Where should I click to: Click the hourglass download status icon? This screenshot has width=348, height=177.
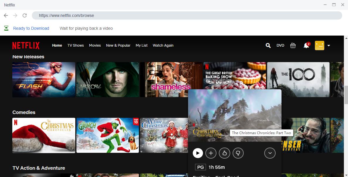point(6,28)
